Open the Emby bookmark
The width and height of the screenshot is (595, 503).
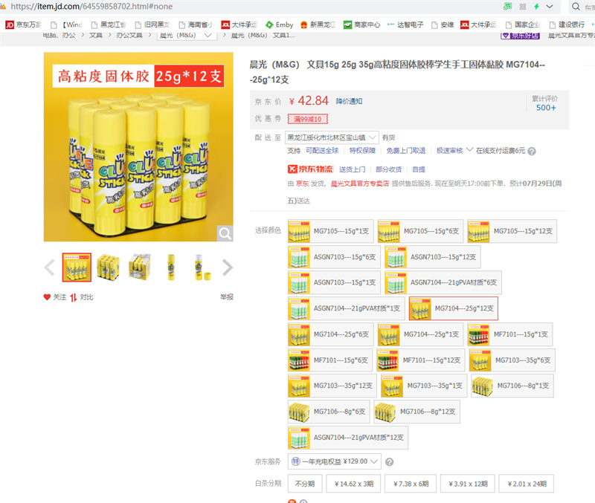280,25
